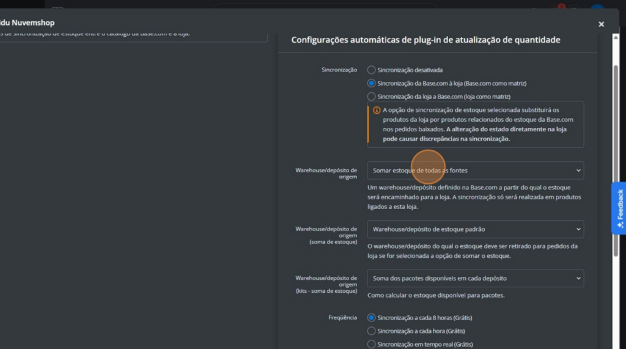
Task: Choose sync every 8 hours frequency
Action: pos(371,318)
